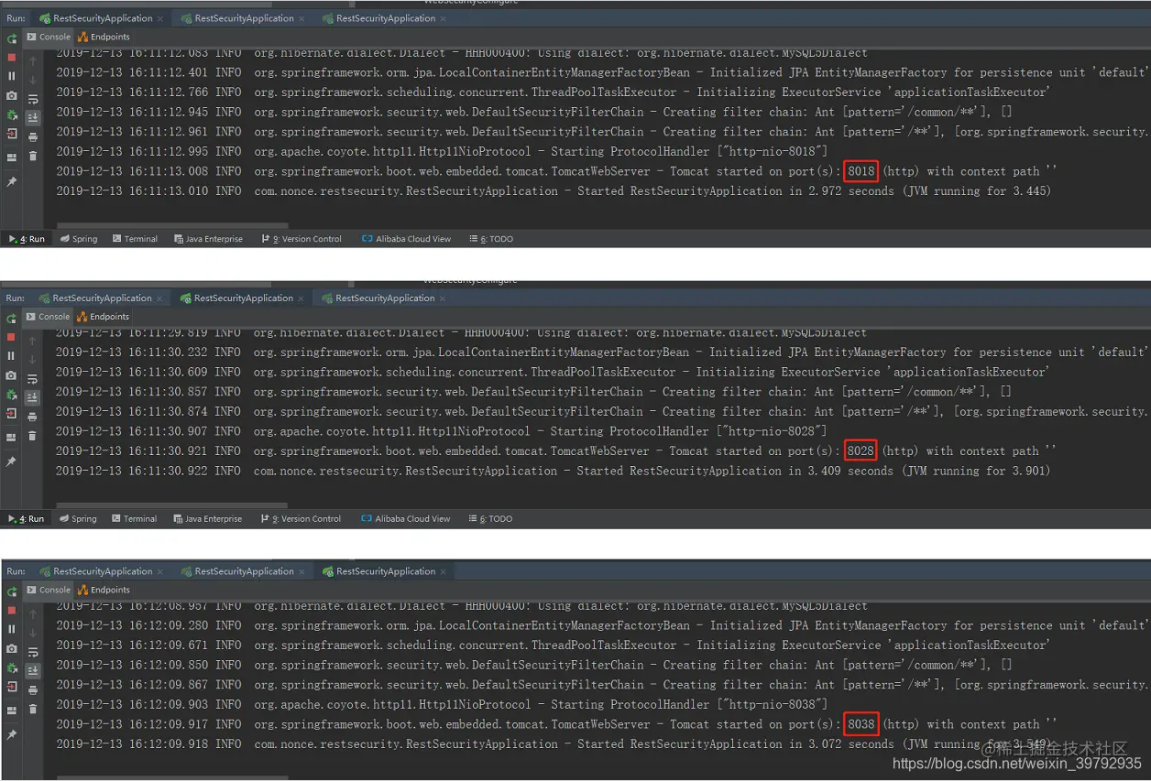The image size is (1151, 781).
Task: Click the exit icon in port 8018 panel
Action: pos(12,134)
